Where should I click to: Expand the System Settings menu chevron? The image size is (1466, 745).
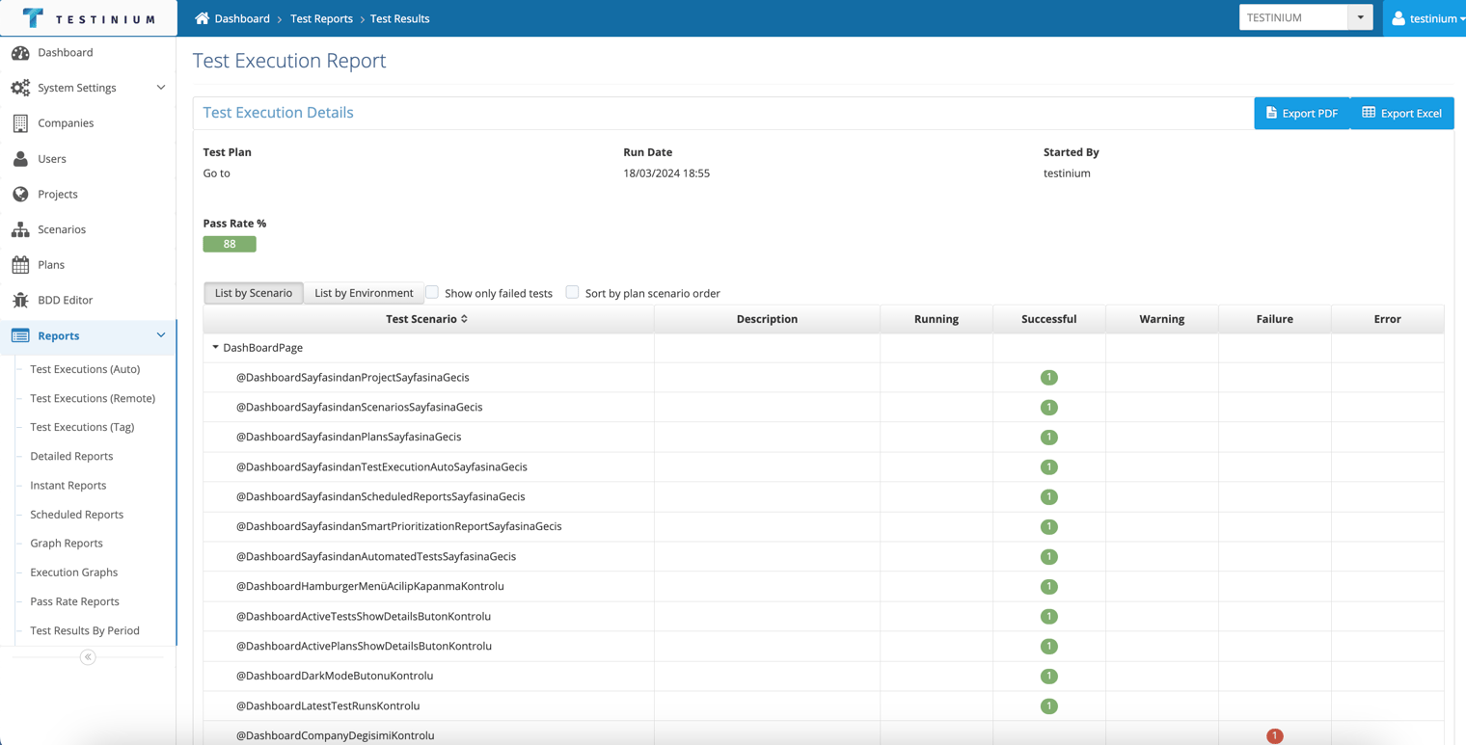(x=161, y=88)
